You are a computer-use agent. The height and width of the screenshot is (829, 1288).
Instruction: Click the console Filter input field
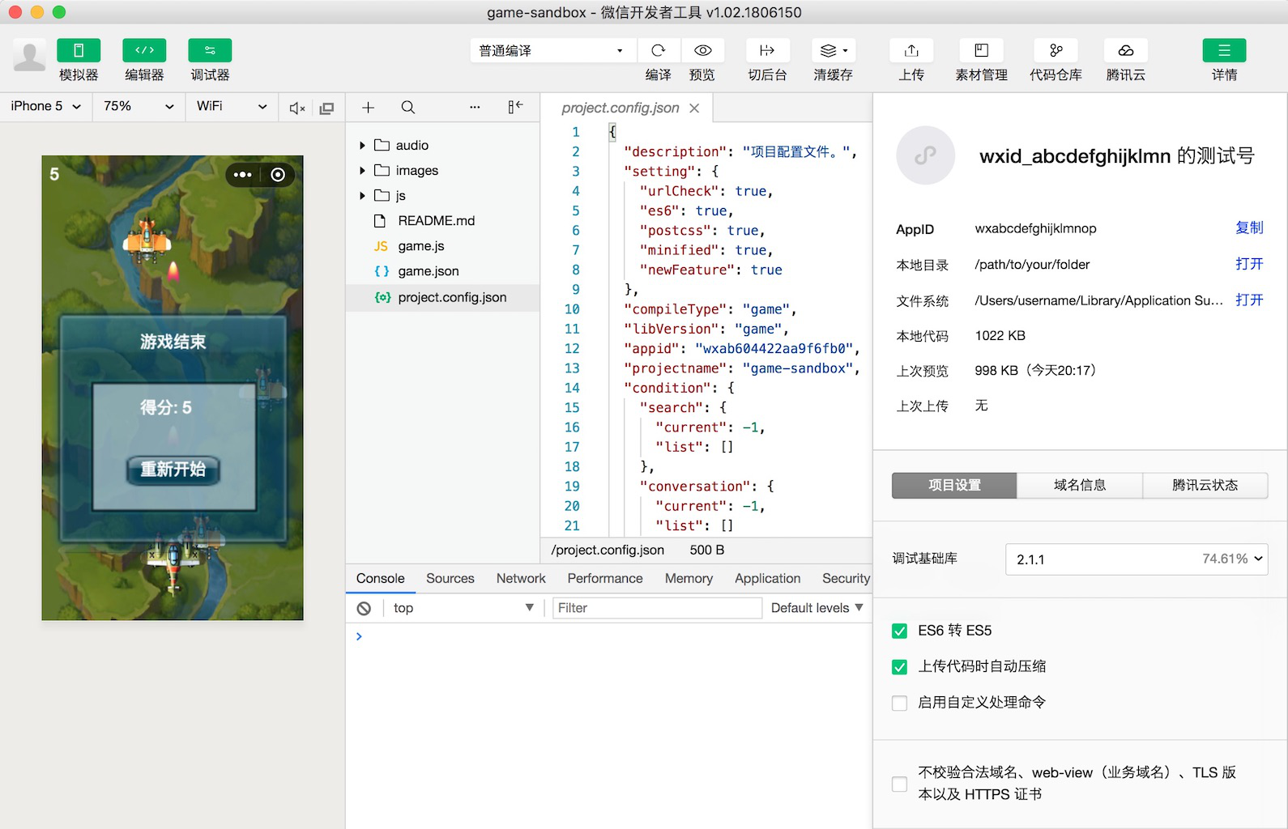pyautogui.click(x=656, y=608)
